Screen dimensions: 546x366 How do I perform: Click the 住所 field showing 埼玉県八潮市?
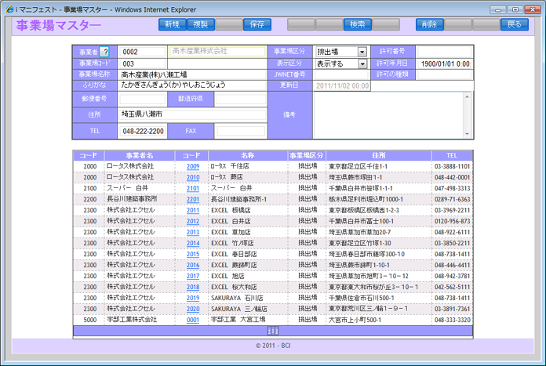[x=192, y=114]
